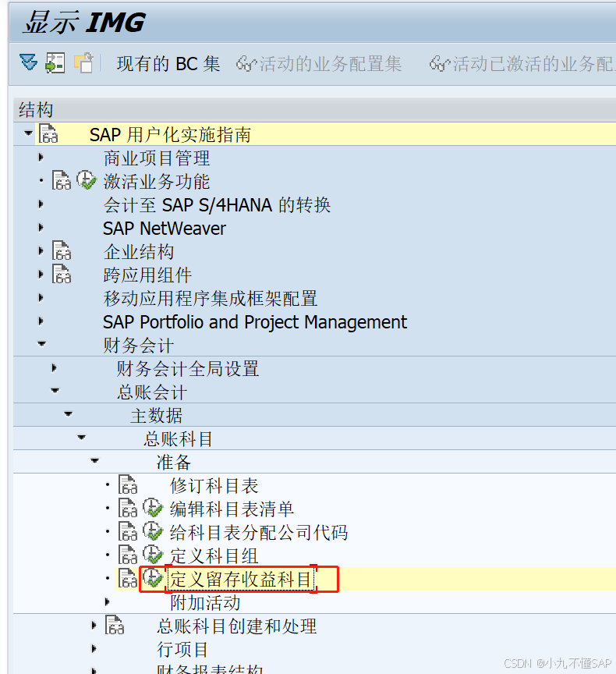Expand the 财务会计全局设置 node

54,368
